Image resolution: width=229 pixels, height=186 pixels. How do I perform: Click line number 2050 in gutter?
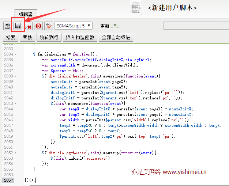coord(8,142)
